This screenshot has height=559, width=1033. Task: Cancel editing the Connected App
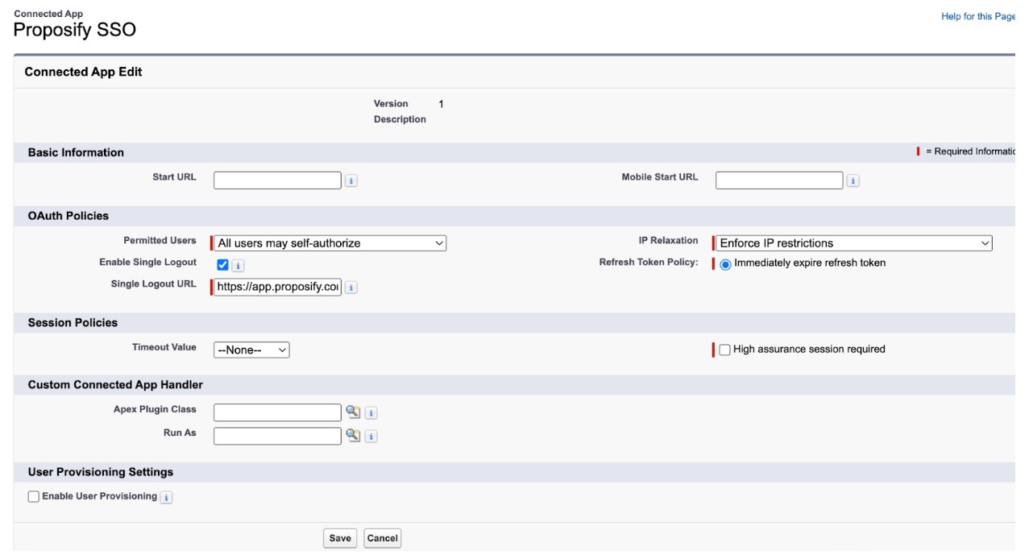383,536
